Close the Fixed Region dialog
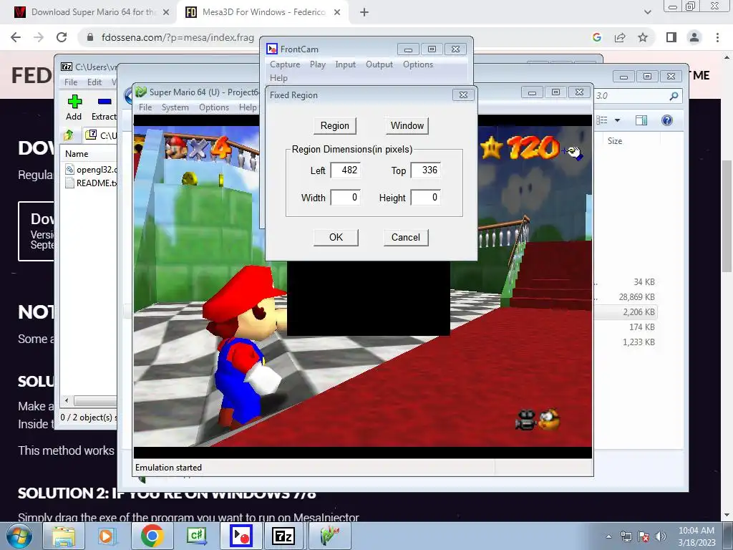Screen dimensions: 733x550 pos(463,95)
